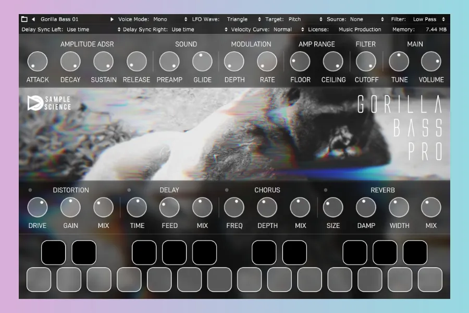The image size is (469, 313).
Task: Click the GLIDE knob
Action: tap(202, 62)
